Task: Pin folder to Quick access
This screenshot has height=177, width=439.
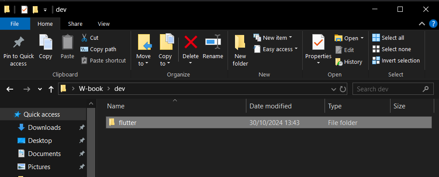Action: (18, 51)
